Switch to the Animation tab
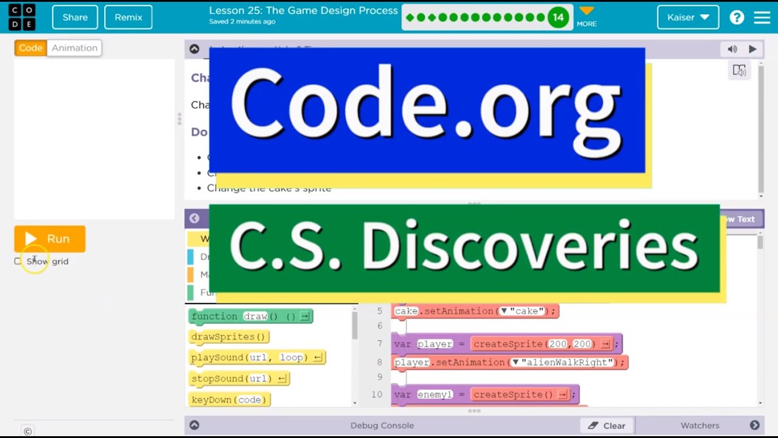Image resolution: width=778 pixels, height=438 pixels. [74, 47]
